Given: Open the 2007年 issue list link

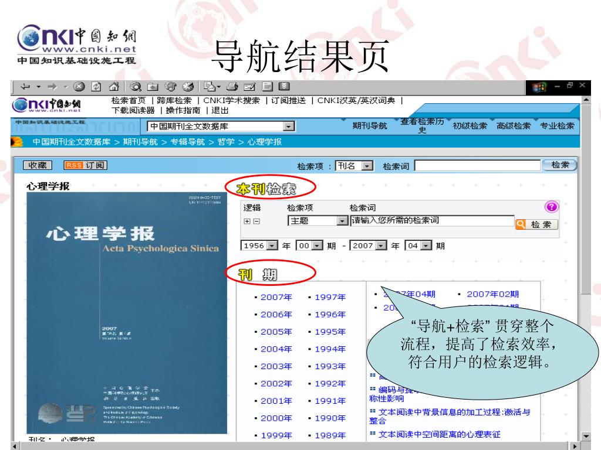Looking at the screenshot, I should 276,297.
